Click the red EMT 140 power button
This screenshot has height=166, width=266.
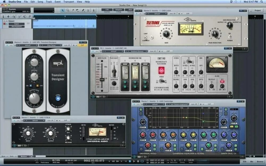(x=161, y=70)
